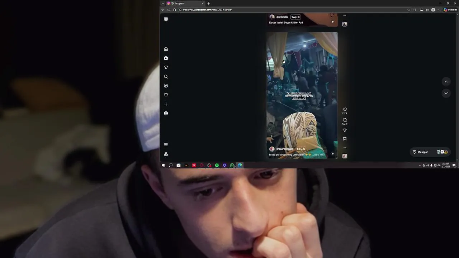Open a new browser tab
The height and width of the screenshot is (258, 459).
click(209, 3)
